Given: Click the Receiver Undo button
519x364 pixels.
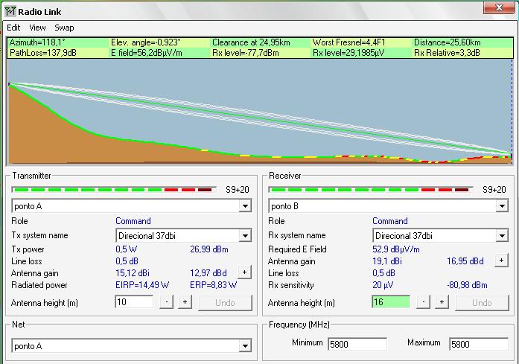Looking at the screenshot, I should coord(482,303).
